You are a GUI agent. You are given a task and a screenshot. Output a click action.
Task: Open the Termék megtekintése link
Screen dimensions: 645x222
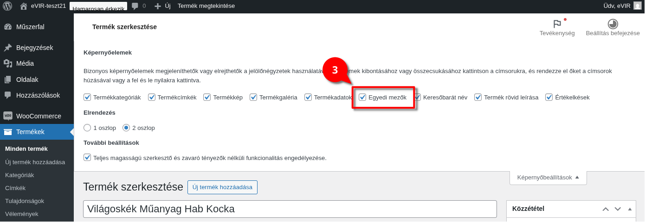(x=206, y=6)
